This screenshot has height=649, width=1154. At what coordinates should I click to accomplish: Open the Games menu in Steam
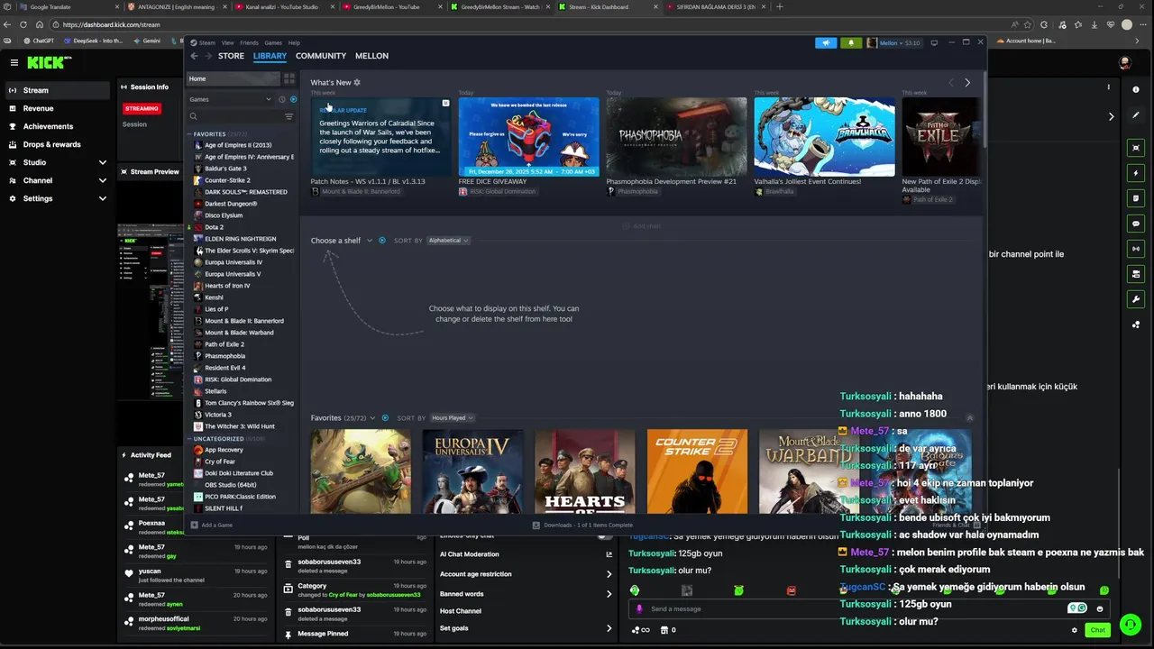(x=273, y=42)
